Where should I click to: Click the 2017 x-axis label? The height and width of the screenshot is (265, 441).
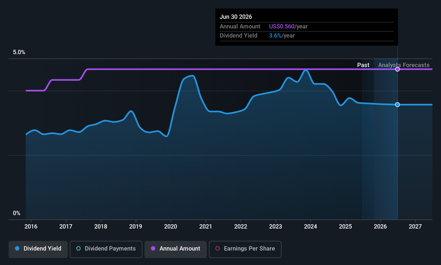tap(66, 227)
